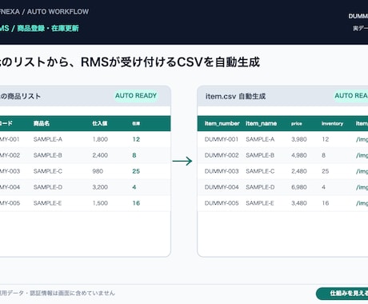Click 'SAMPLE-E' in the 商品リスト table

[47, 203]
